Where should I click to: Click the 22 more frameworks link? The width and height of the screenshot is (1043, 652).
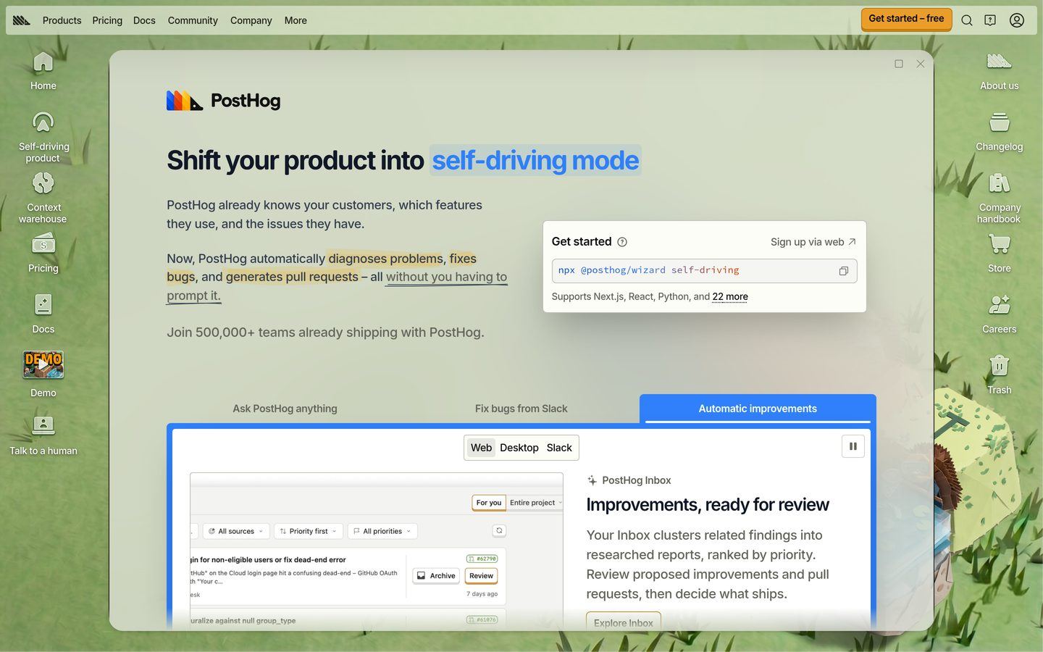[730, 296]
